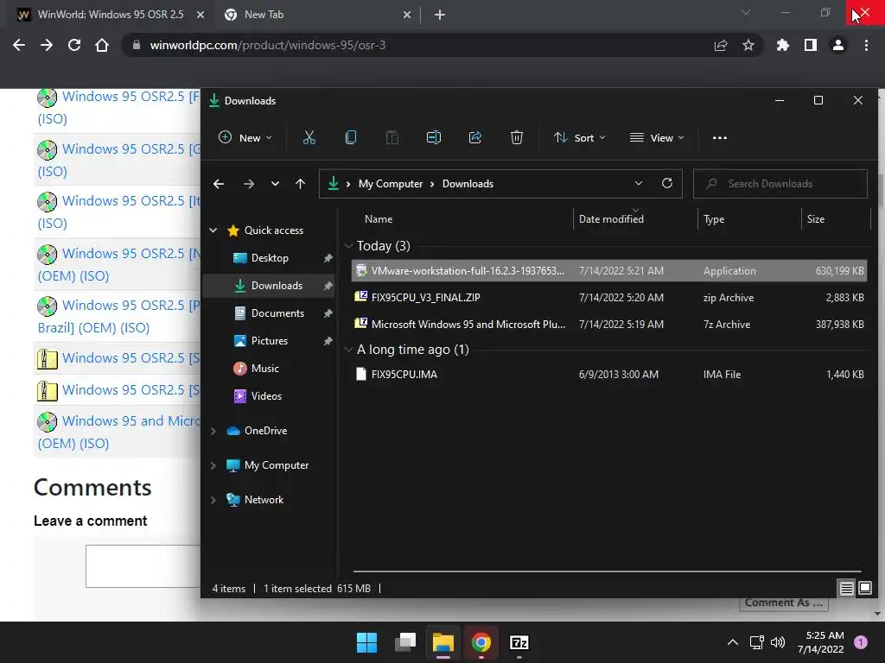Select Videos in the navigation pane

pos(266,395)
